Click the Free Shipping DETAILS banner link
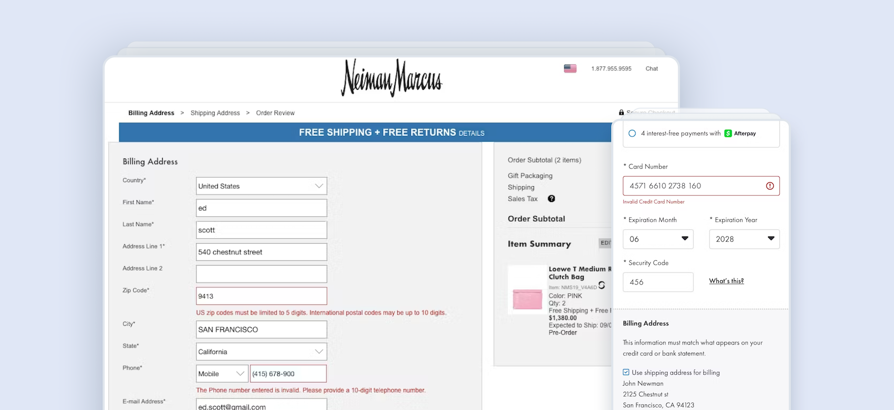This screenshot has height=410, width=894. 471,133
